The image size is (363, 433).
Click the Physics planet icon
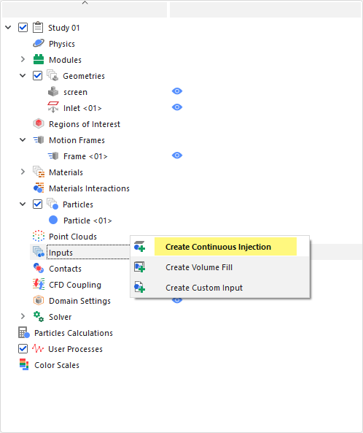39,43
